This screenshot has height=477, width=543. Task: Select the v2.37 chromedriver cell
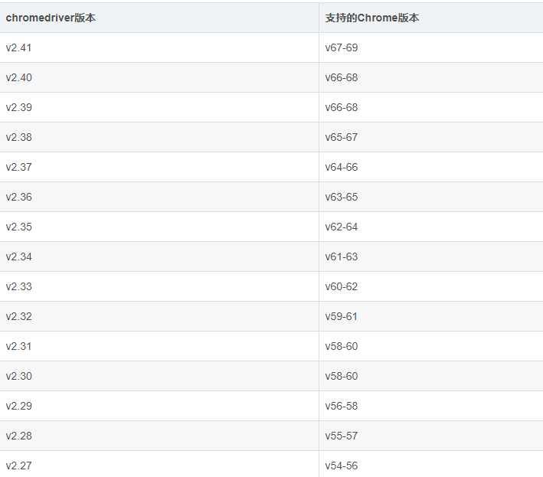[159, 167]
